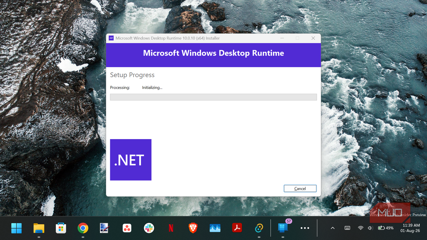Click the Microsoft Windows Desktop Runtime banner title
427x240 pixels.
[213, 53]
